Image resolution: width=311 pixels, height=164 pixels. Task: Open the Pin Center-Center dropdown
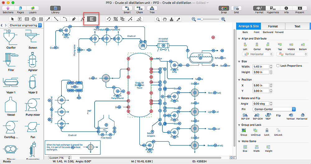(x=274, y=109)
